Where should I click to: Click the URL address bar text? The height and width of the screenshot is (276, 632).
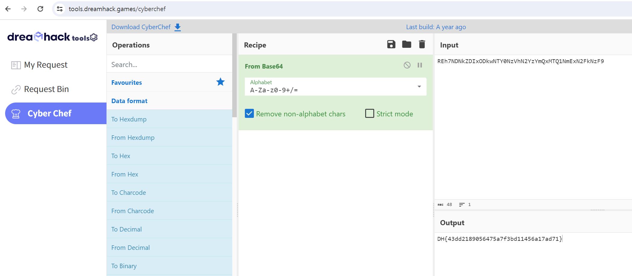pos(117,9)
